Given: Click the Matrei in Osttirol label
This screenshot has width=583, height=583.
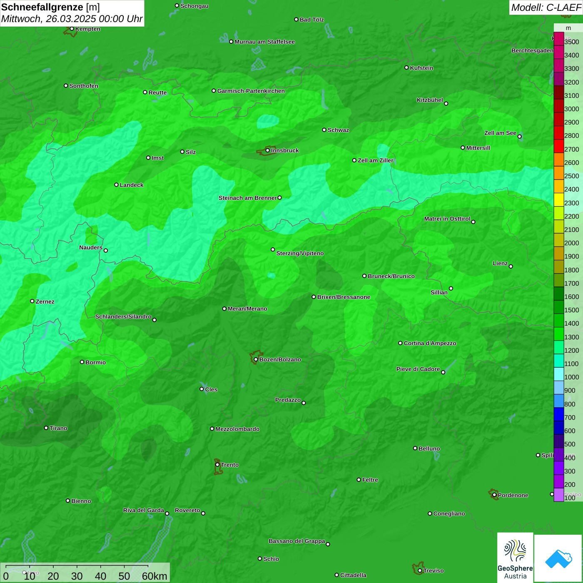Looking at the screenshot, I should tap(447, 219).
